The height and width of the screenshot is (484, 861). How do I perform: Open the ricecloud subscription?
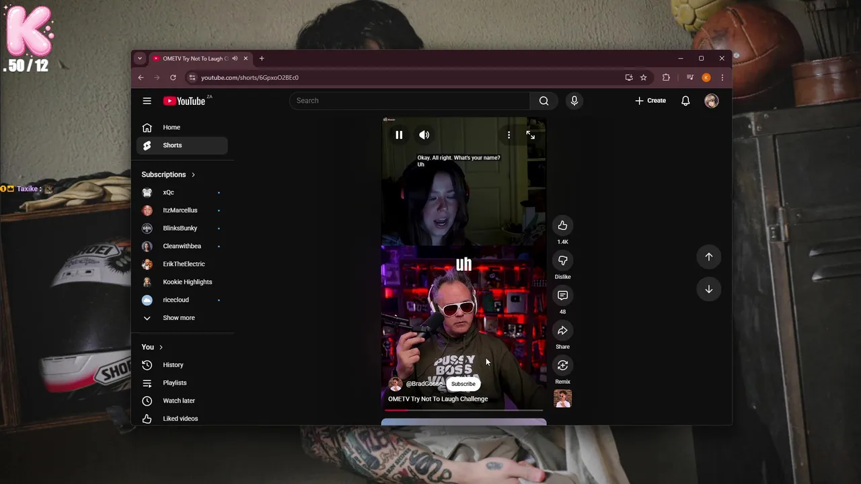pos(182,300)
